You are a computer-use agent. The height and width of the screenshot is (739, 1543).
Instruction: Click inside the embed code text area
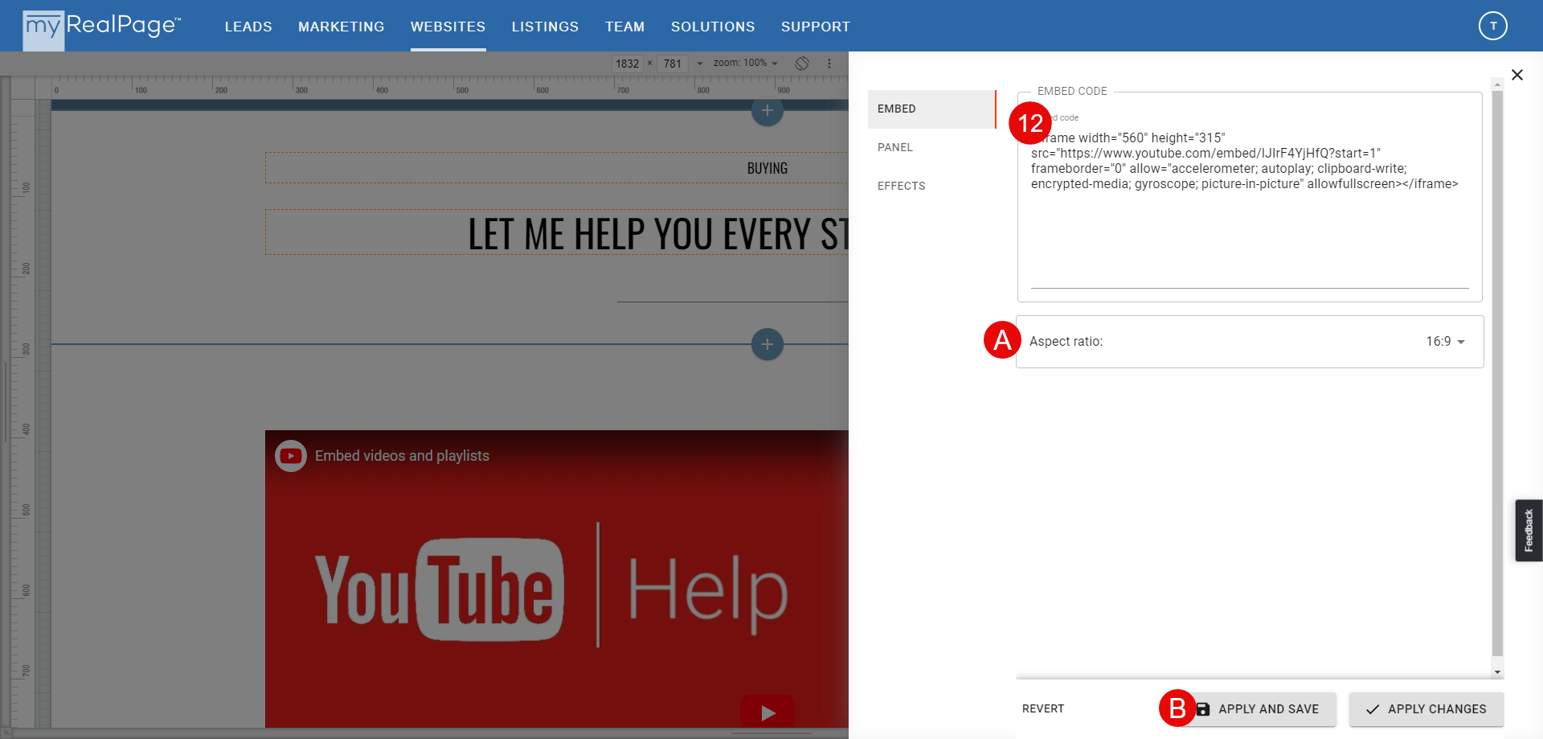point(1249,209)
